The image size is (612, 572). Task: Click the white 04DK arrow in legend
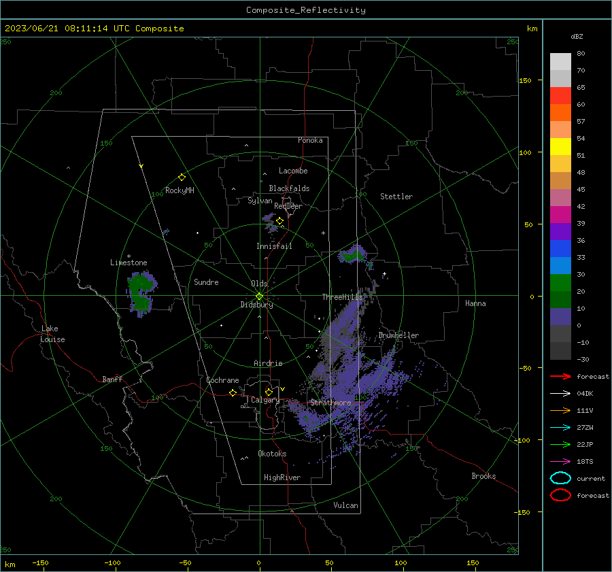pos(560,393)
